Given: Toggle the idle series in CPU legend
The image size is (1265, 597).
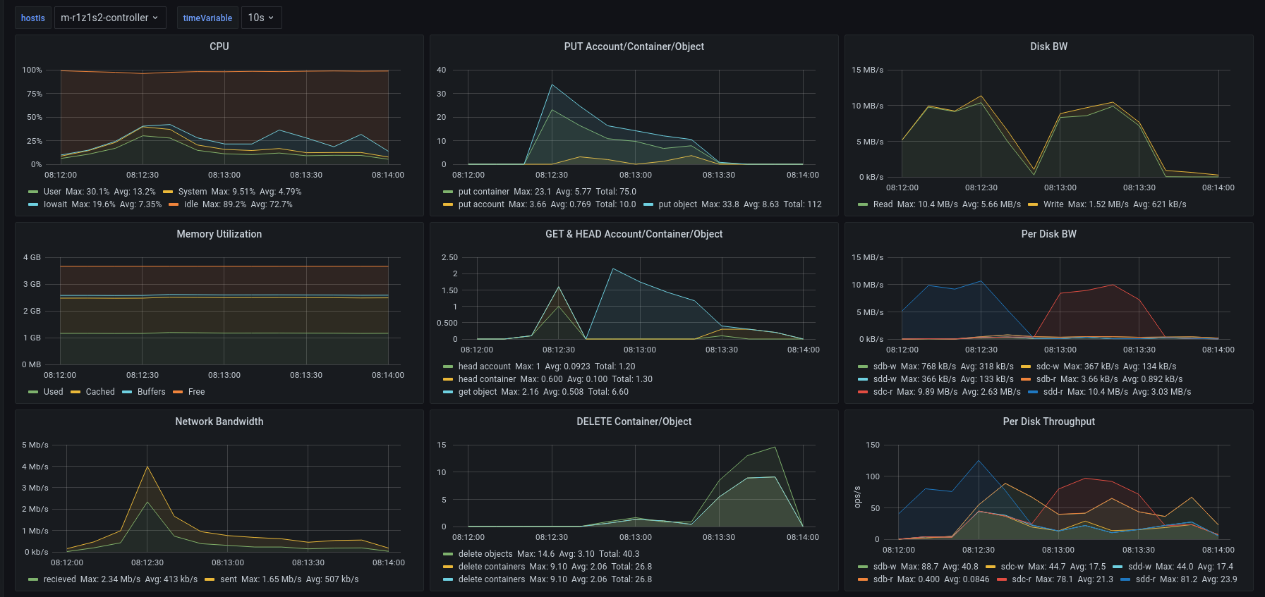Looking at the screenshot, I should coord(191,204).
